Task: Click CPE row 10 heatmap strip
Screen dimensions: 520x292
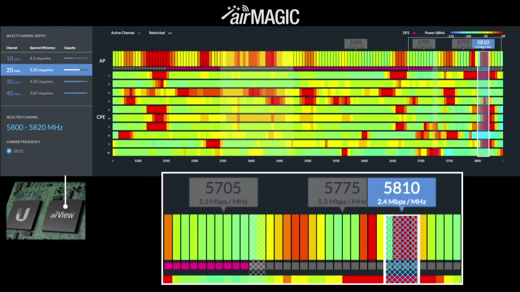Action: tap(308, 152)
